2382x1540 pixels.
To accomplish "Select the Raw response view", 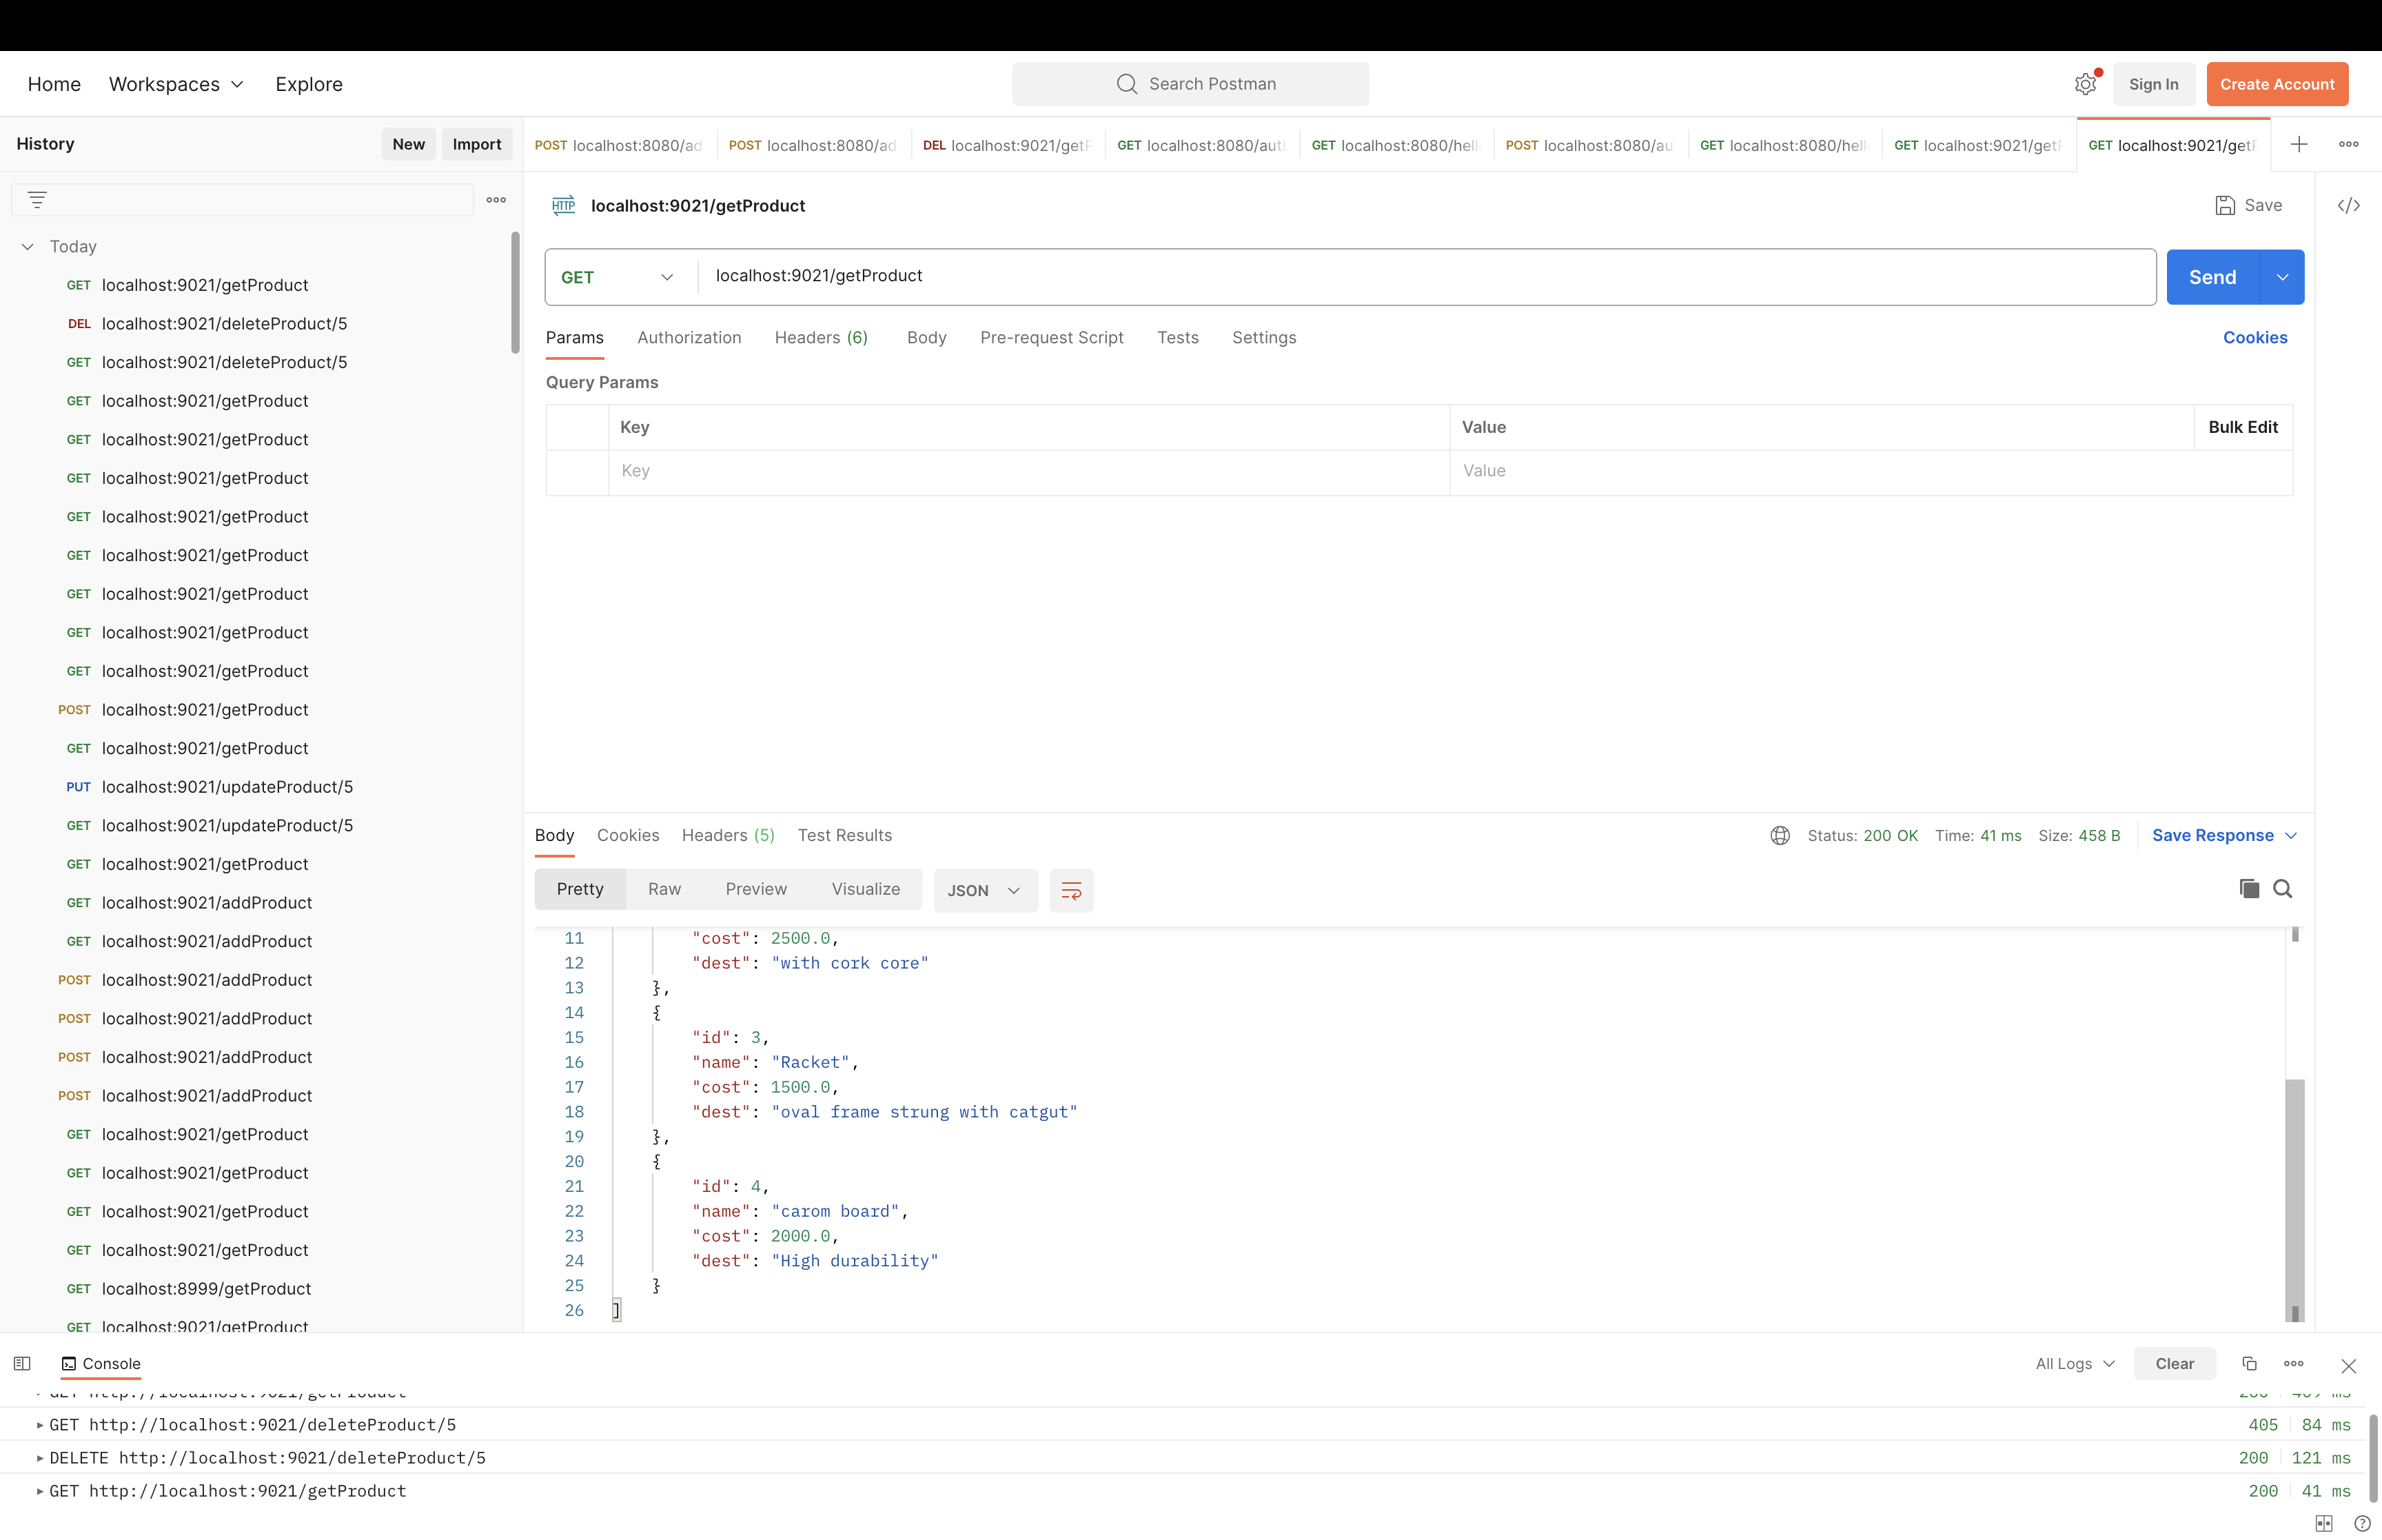I will pyautogui.click(x=664, y=888).
